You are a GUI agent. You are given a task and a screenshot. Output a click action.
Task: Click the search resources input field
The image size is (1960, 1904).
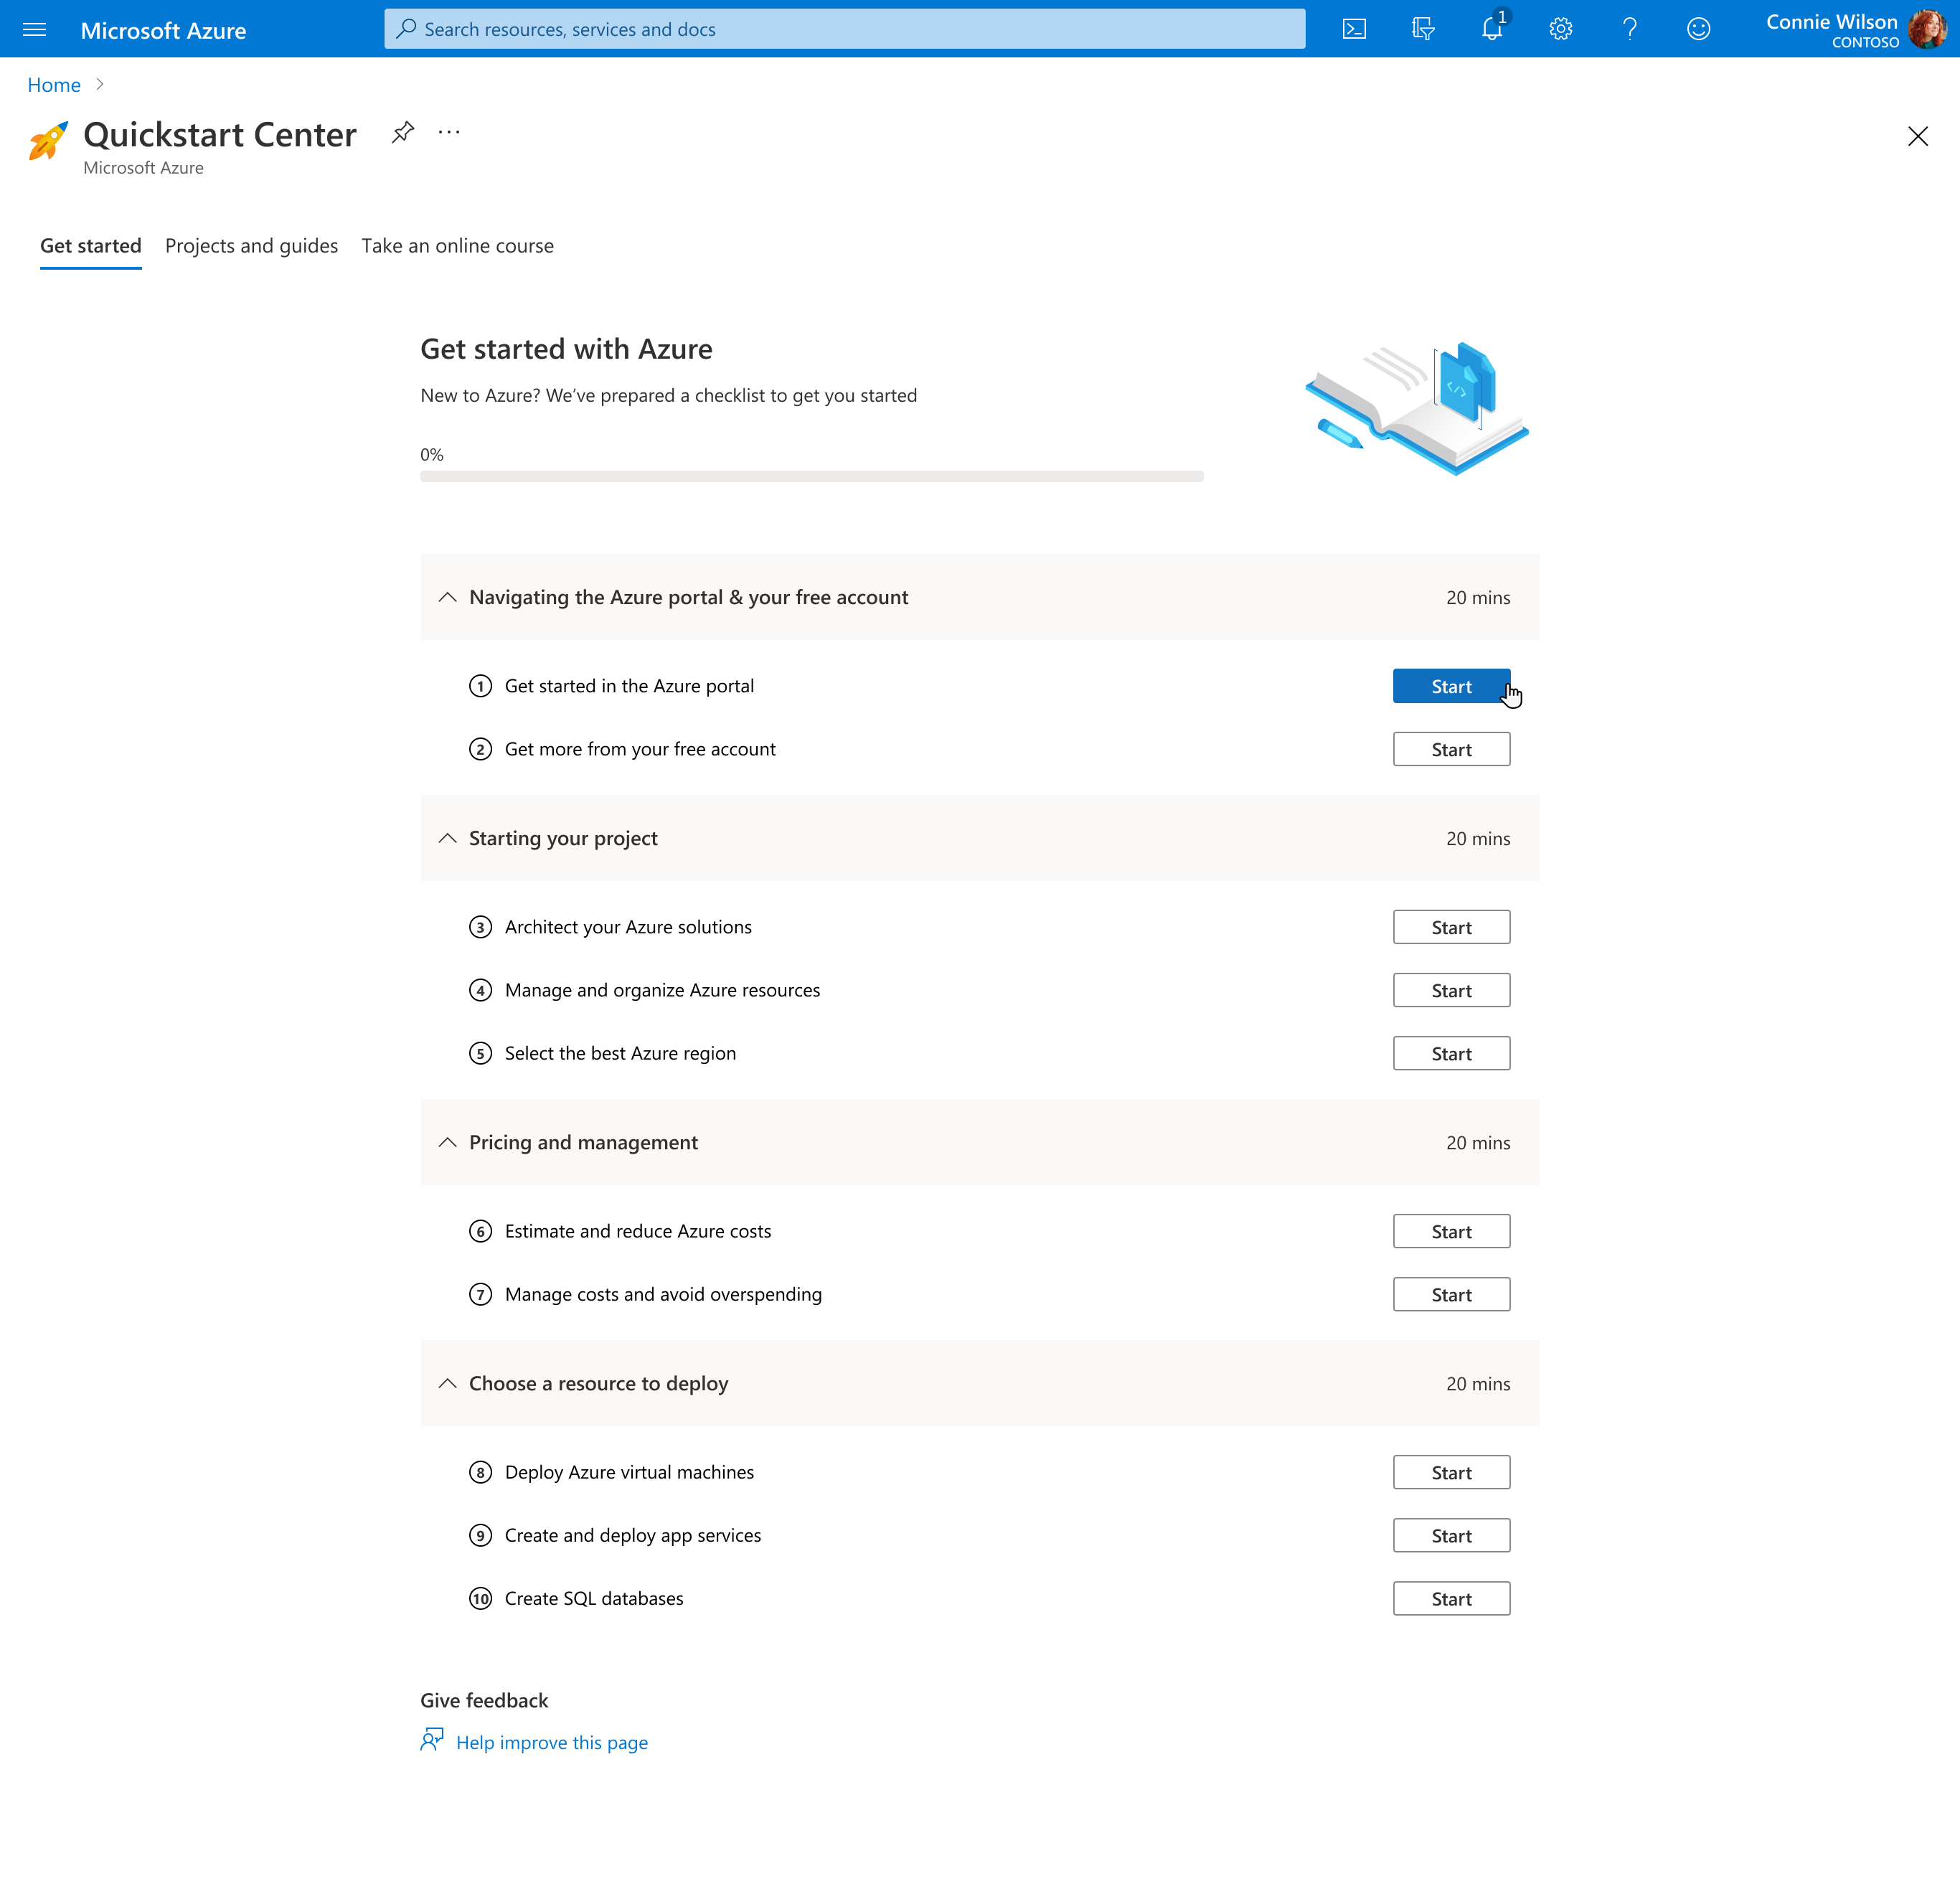[x=845, y=29]
